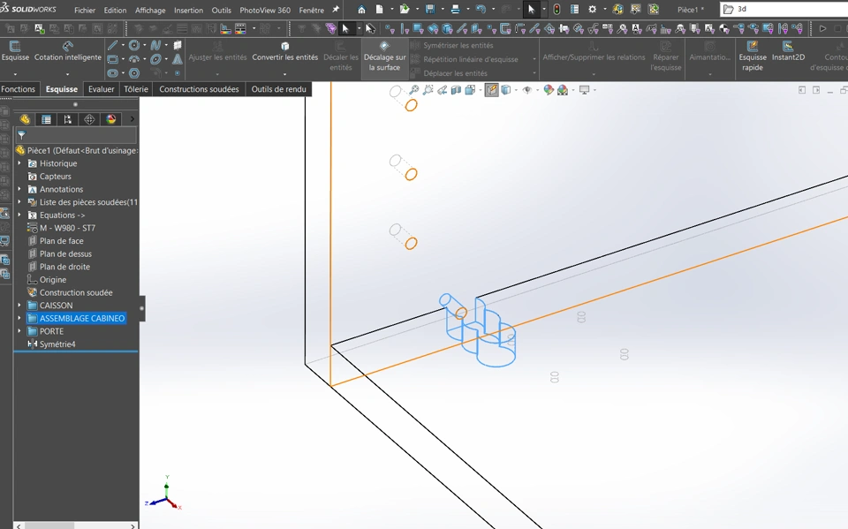848x529 pixels.
Task: Expand feature manager tabs chevron arrow
Action: click(x=132, y=119)
